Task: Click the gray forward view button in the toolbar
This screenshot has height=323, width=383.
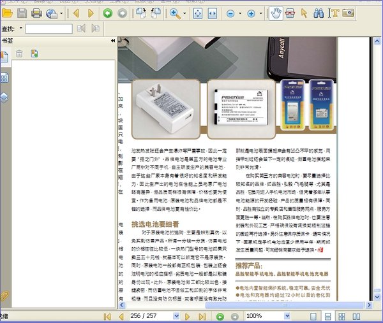Action: (x=122, y=13)
